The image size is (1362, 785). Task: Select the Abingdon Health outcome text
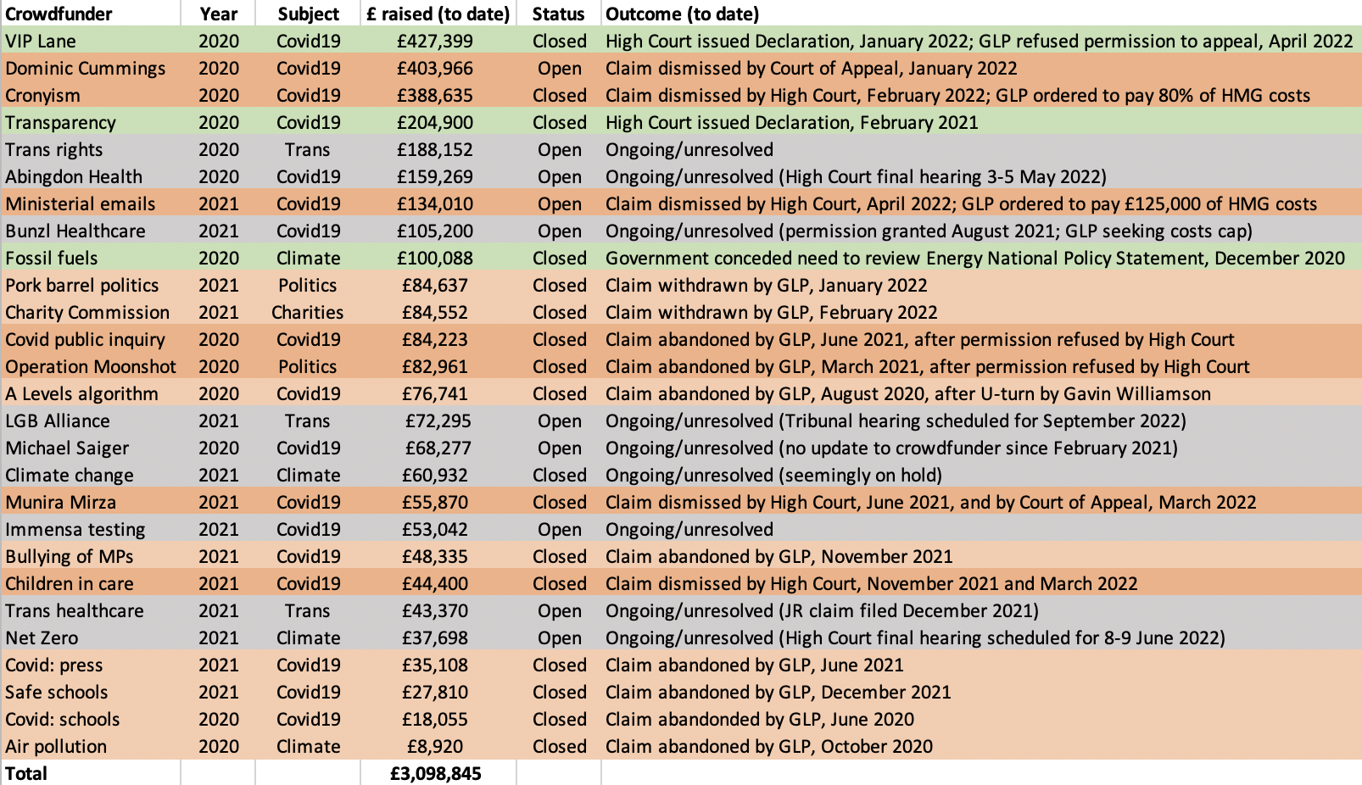pyautogui.click(x=855, y=176)
